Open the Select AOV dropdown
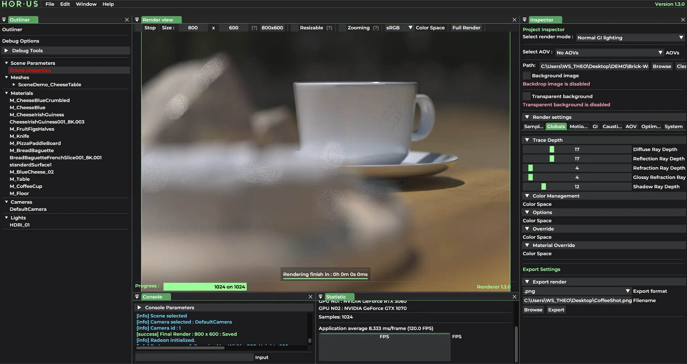 pos(610,52)
